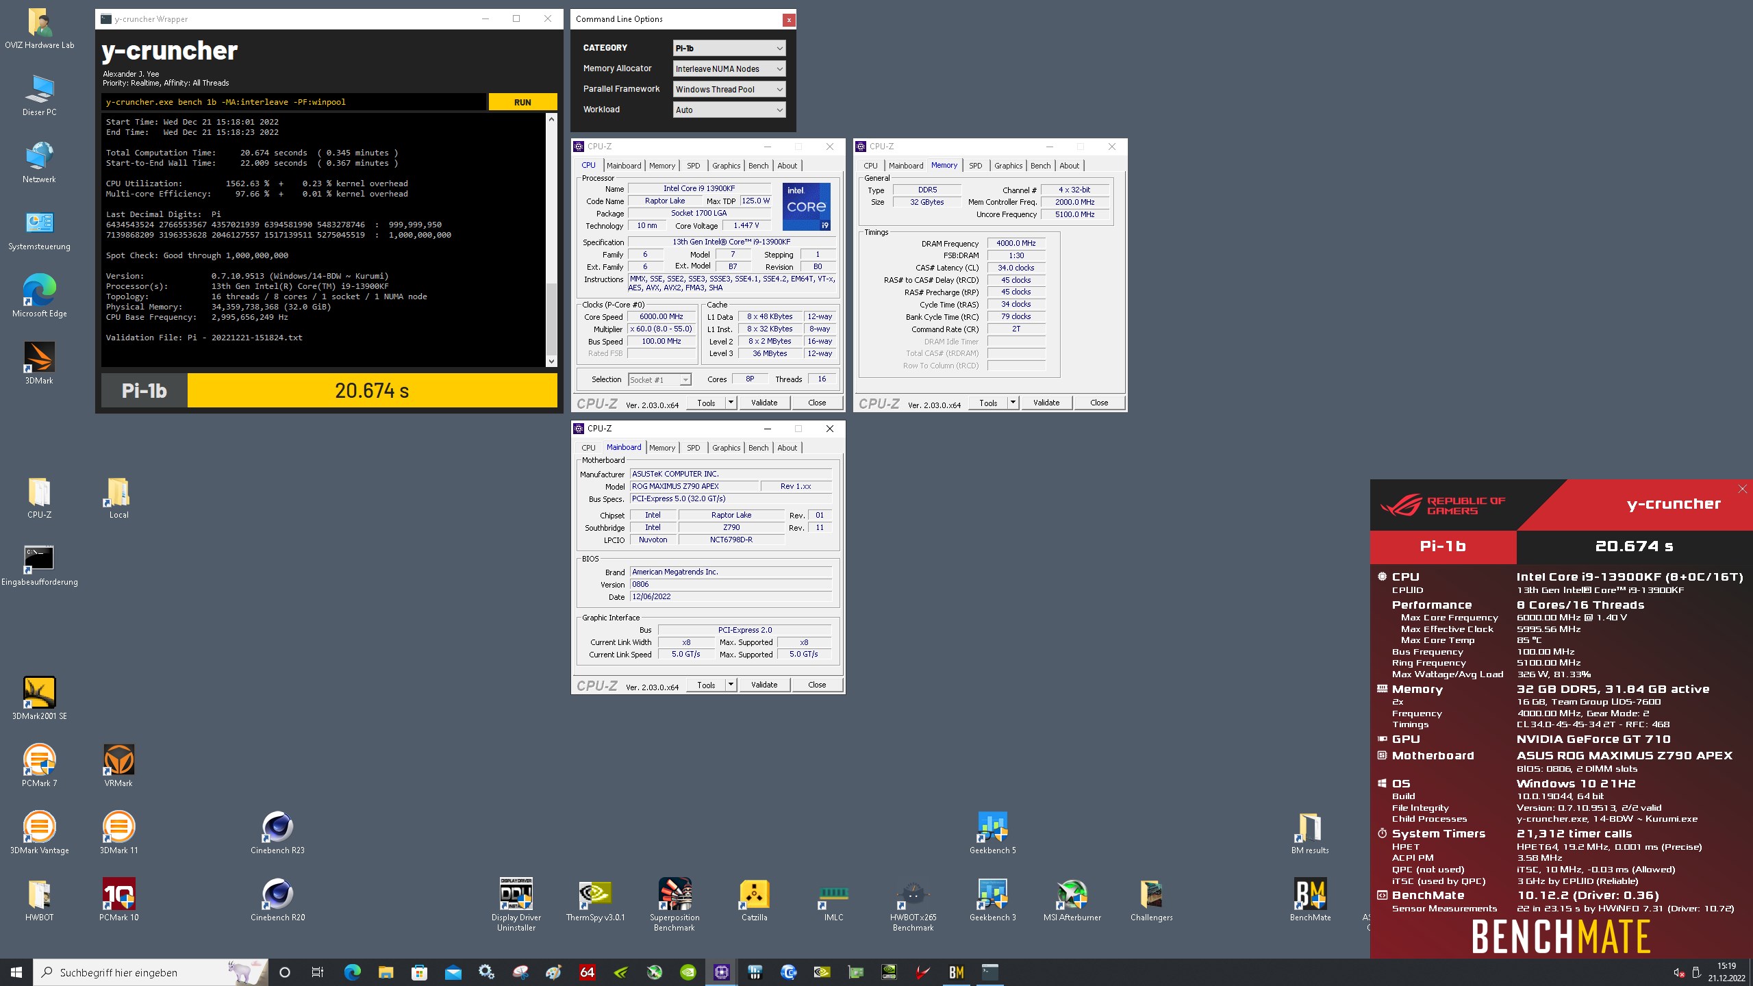Expand Tools arrow in CPU-Z Memory window

click(x=1013, y=403)
